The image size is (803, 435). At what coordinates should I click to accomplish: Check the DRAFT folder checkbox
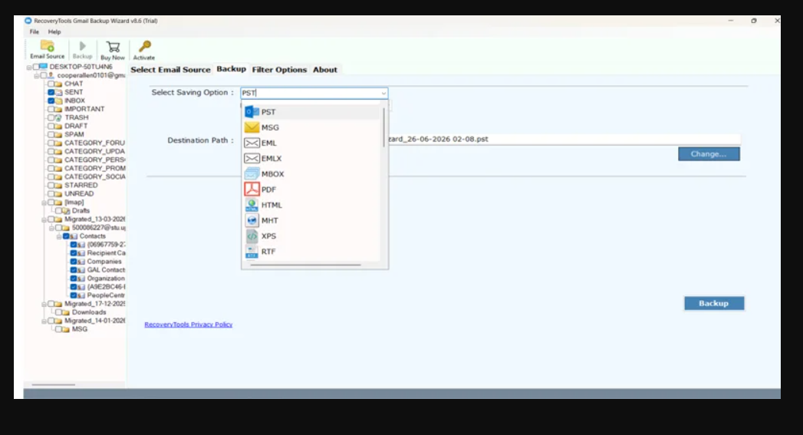click(x=51, y=126)
